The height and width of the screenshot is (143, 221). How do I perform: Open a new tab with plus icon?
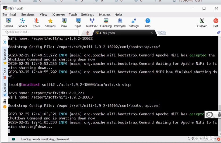[x=162, y=33]
